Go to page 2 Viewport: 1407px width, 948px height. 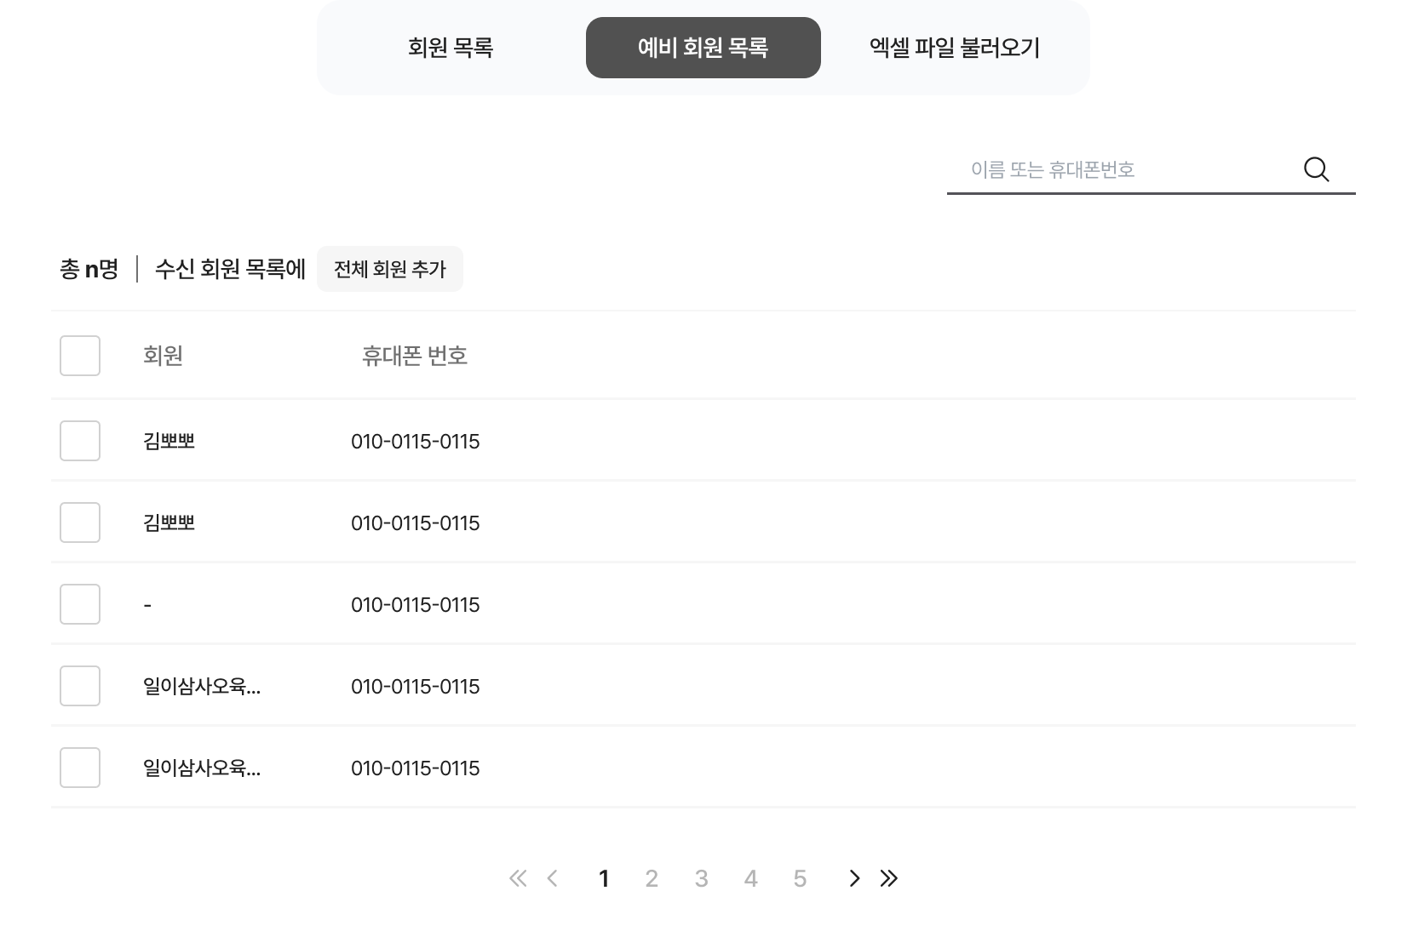coord(652,878)
